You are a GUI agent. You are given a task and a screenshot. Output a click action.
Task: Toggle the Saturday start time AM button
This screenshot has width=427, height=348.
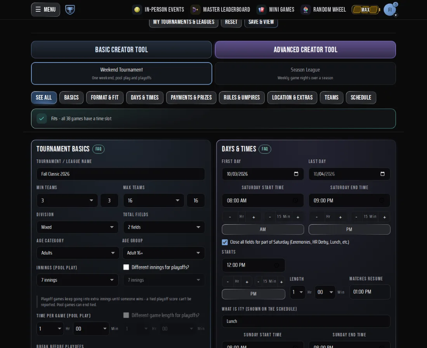(263, 229)
